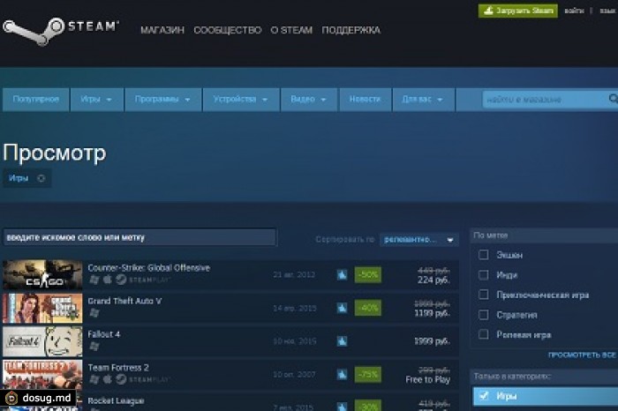Click the Steam logo
This screenshot has width=618, height=411.
[61, 31]
